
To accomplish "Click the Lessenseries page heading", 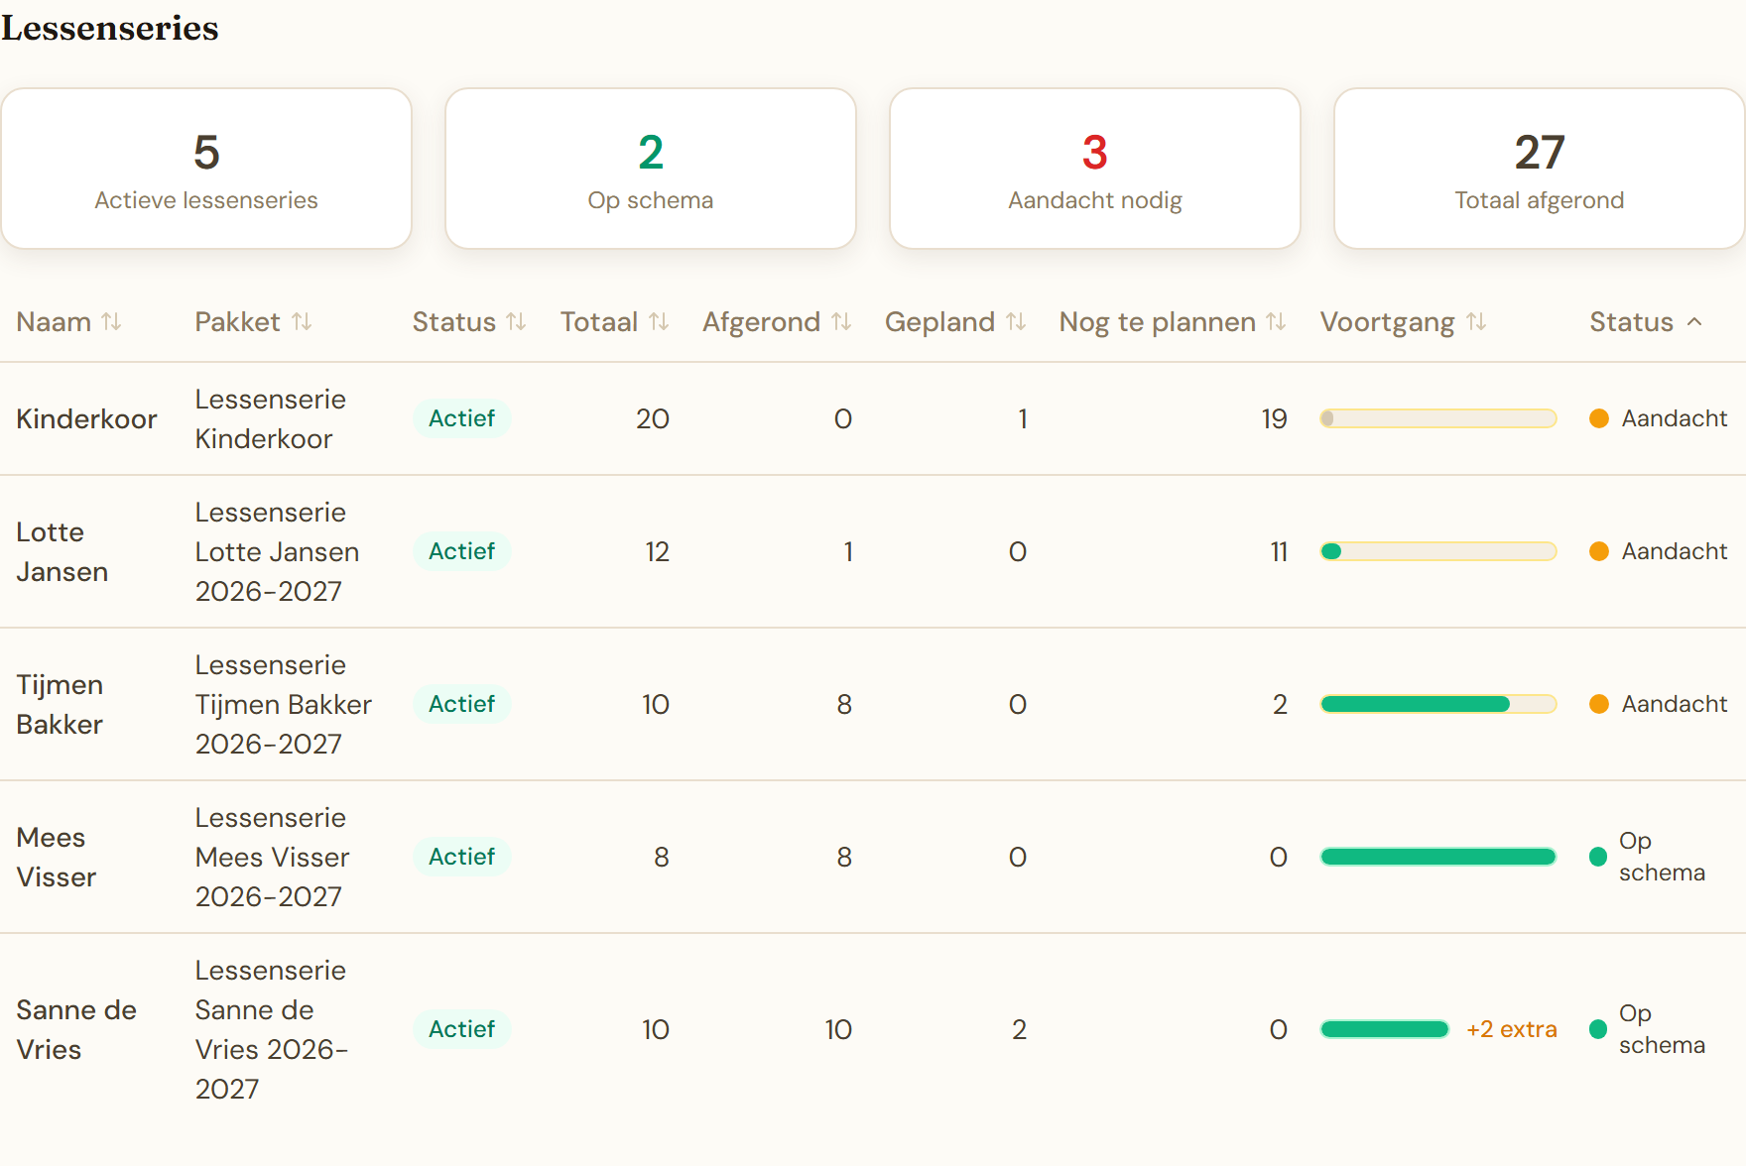I will [x=109, y=28].
